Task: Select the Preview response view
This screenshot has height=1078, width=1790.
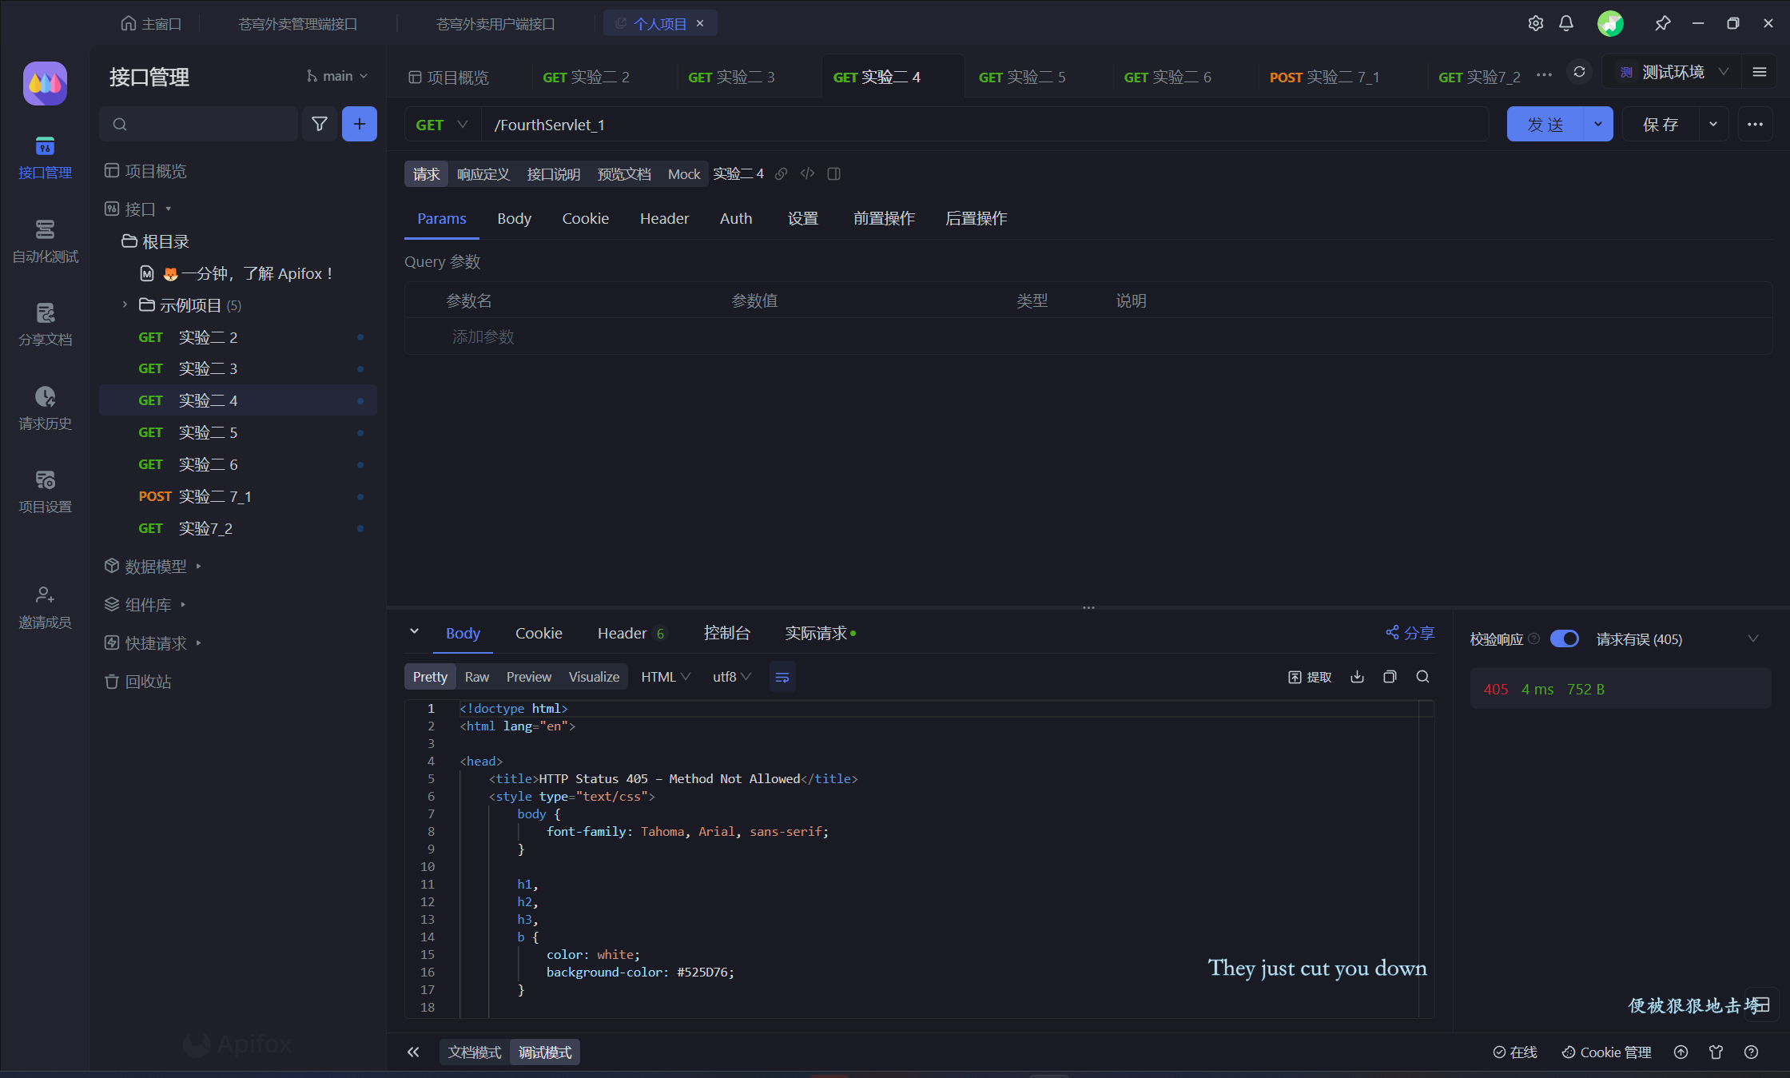Action: pyautogui.click(x=529, y=677)
